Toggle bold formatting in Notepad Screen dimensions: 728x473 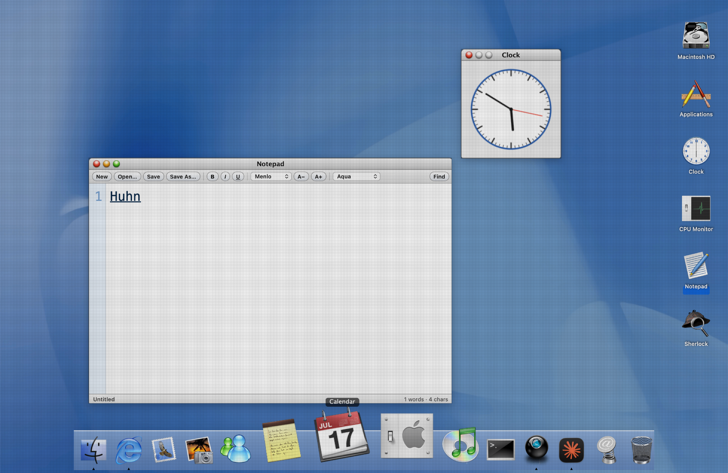tap(212, 177)
